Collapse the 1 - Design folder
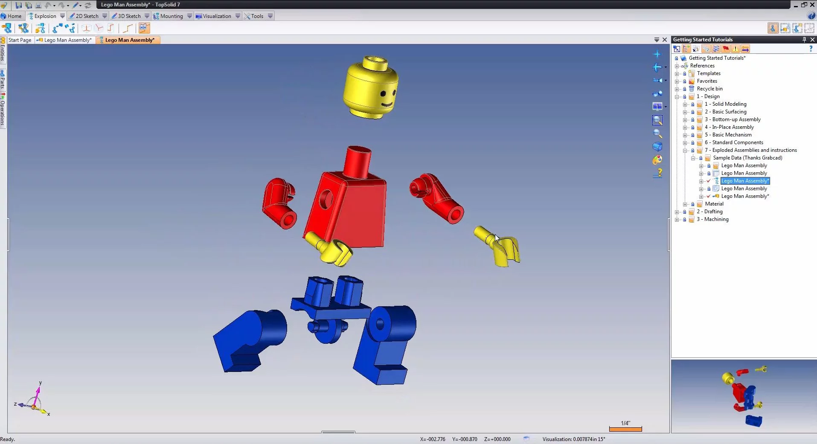Screen dimensions: 817x444 point(677,97)
